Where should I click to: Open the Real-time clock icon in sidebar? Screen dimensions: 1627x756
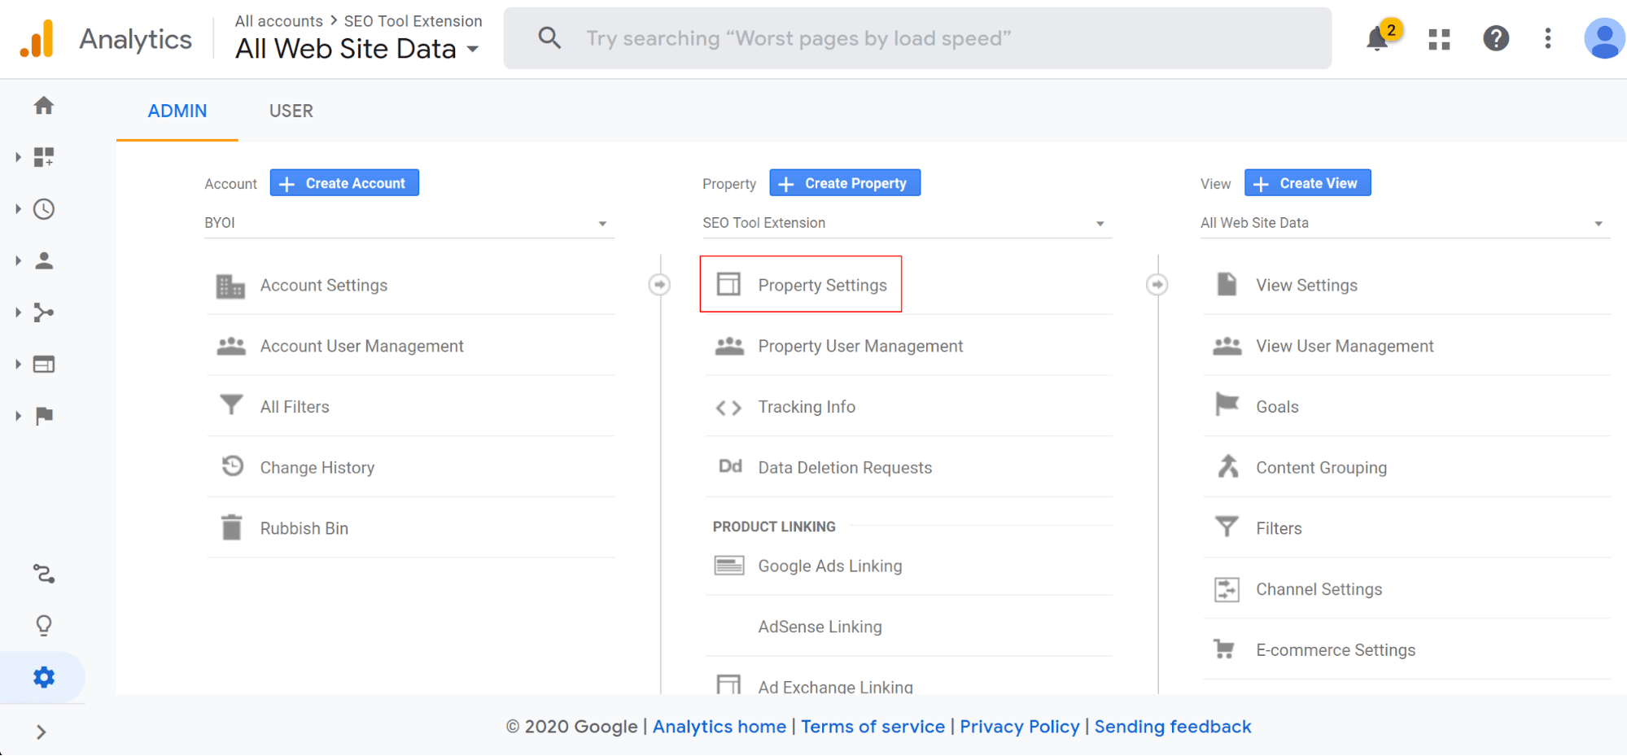point(44,209)
